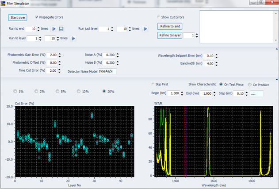Select 20% cut error scale
279x189 pixels.
click(x=104, y=91)
